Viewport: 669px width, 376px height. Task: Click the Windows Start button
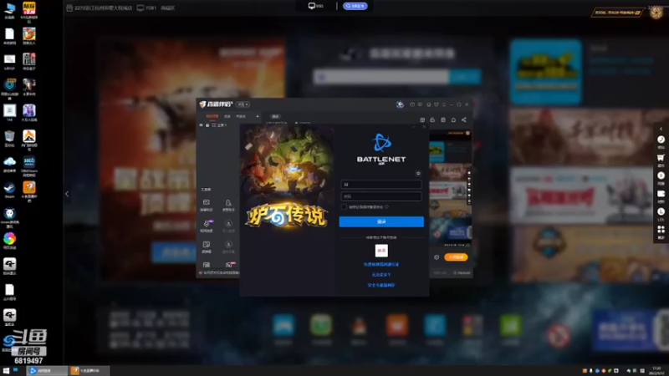point(6,370)
